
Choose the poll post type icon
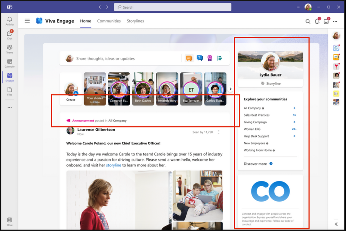pyautogui.click(x=220, y=58)
